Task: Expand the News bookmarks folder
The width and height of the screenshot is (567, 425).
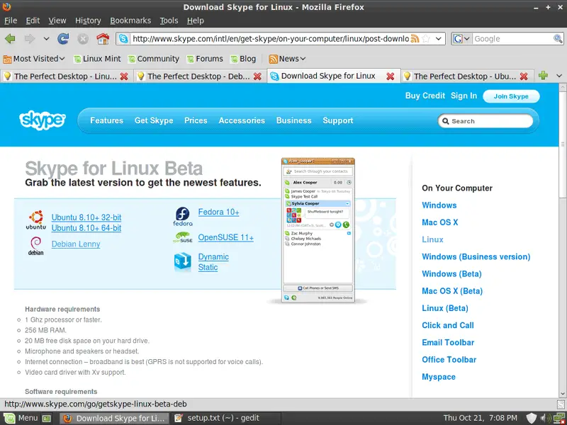Action: click(x=287, y=59)
